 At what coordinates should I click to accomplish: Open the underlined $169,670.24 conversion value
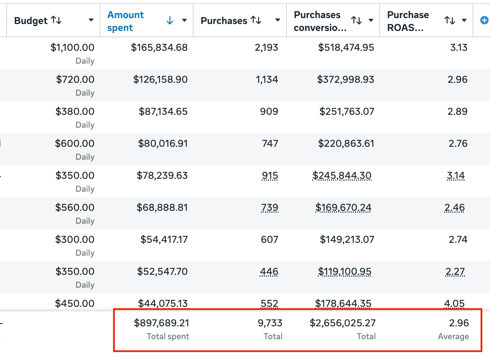[343, 208]
